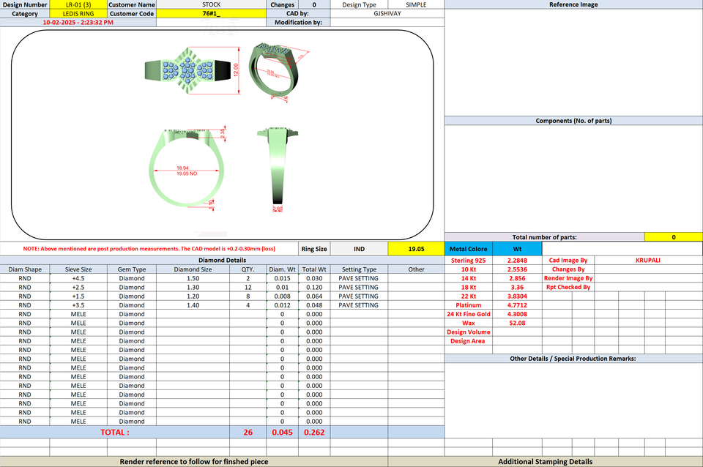
Task: Click the total quantity 26 cell
Action: (x=248, y=433)
